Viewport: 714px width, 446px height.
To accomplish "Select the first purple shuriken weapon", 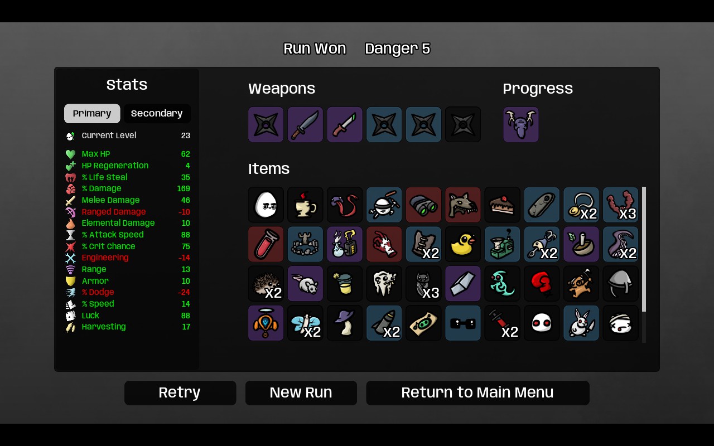I will (x=266, y=124).
